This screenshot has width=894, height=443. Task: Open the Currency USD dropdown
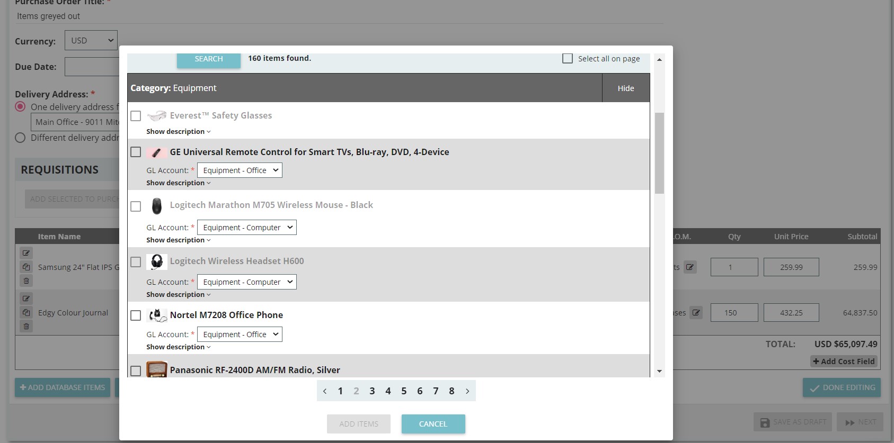click(91, 40)
